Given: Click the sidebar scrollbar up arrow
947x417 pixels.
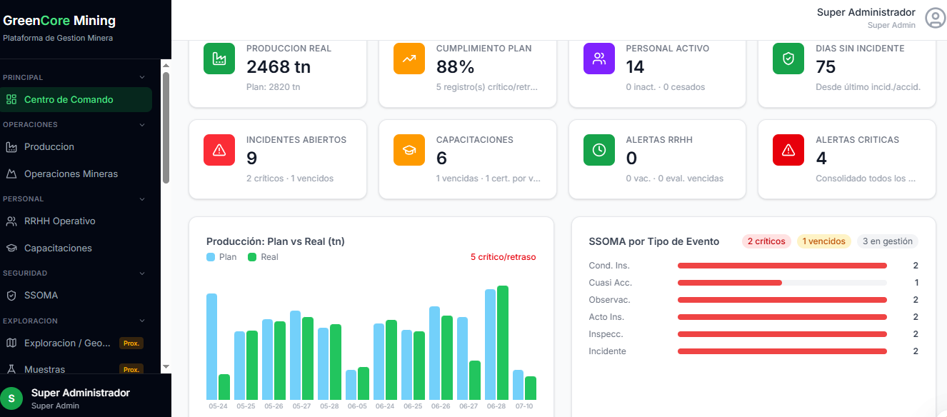Looking at the screenshot, I should click(x=166, y=64).
